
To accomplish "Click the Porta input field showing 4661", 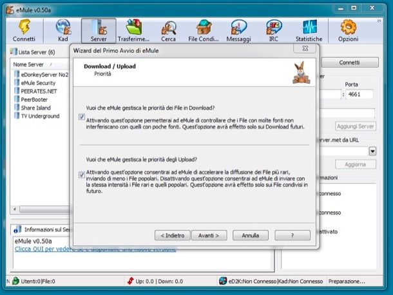I will pyautogui.click(x=359, y=94).
